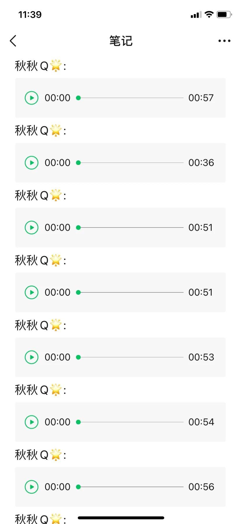Play the 00:54 voice recording
Screen dimensions: 242x524
click(32, 422)
